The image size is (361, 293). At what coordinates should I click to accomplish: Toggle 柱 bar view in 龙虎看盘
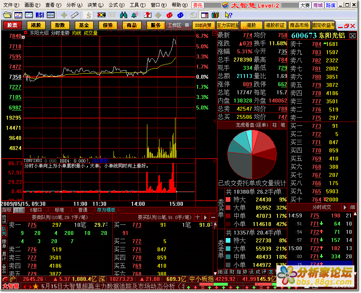coord(274,125)
